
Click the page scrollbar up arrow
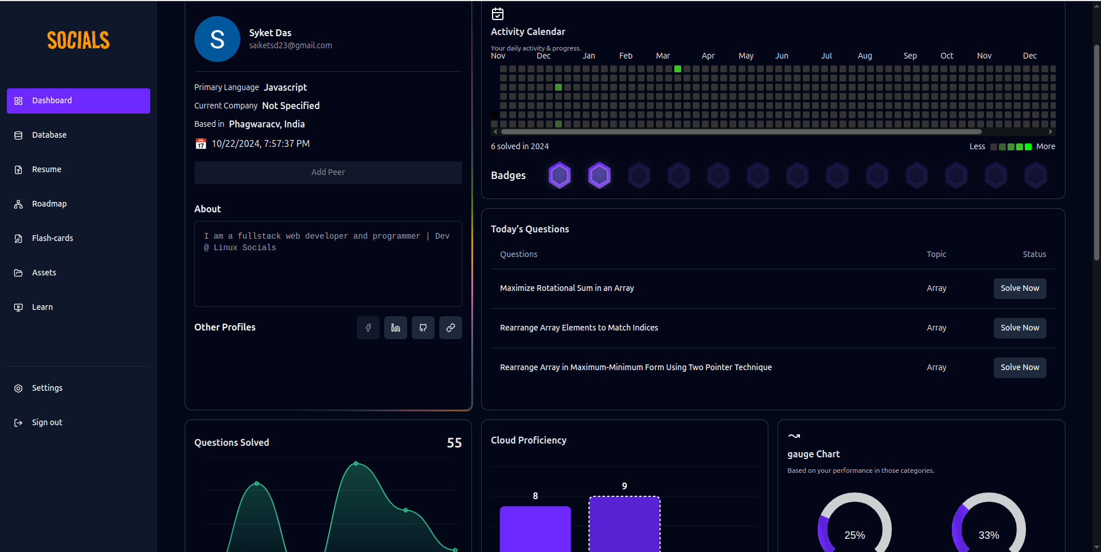tap(1096, 5)
